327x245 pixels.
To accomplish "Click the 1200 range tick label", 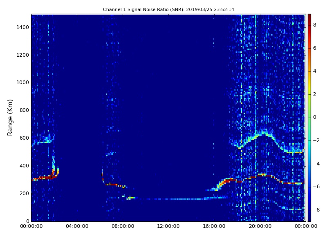I will pos(23,55).
